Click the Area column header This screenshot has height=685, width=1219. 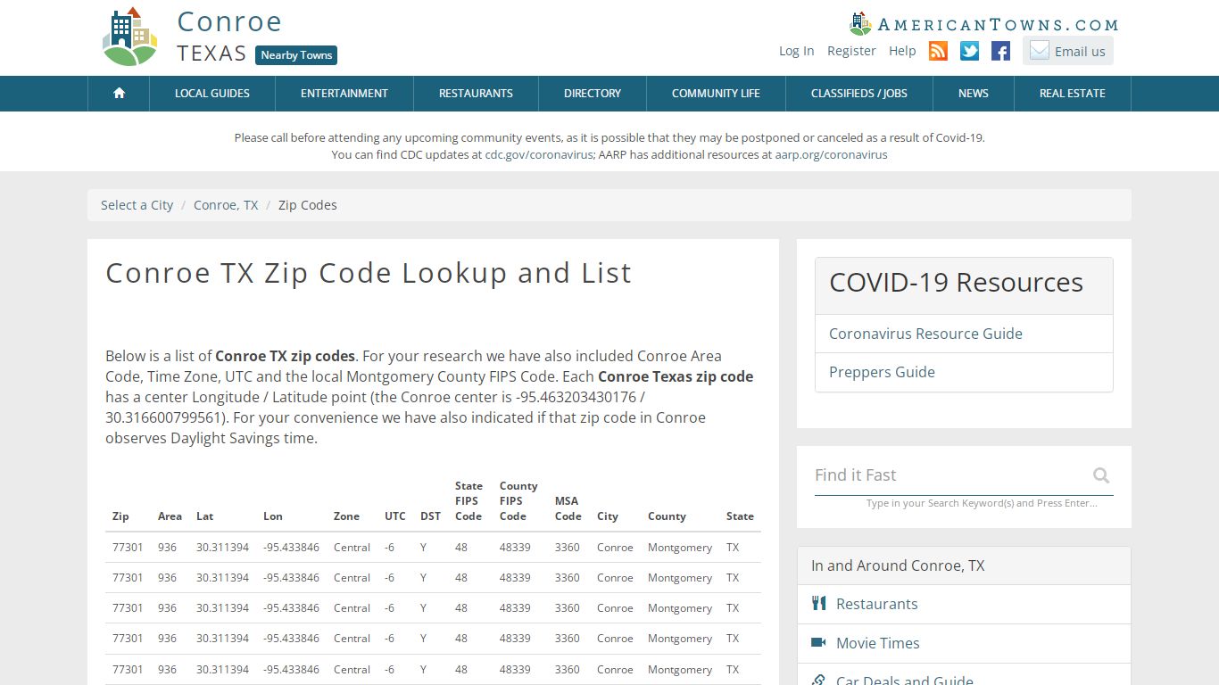tap(170, 516)
